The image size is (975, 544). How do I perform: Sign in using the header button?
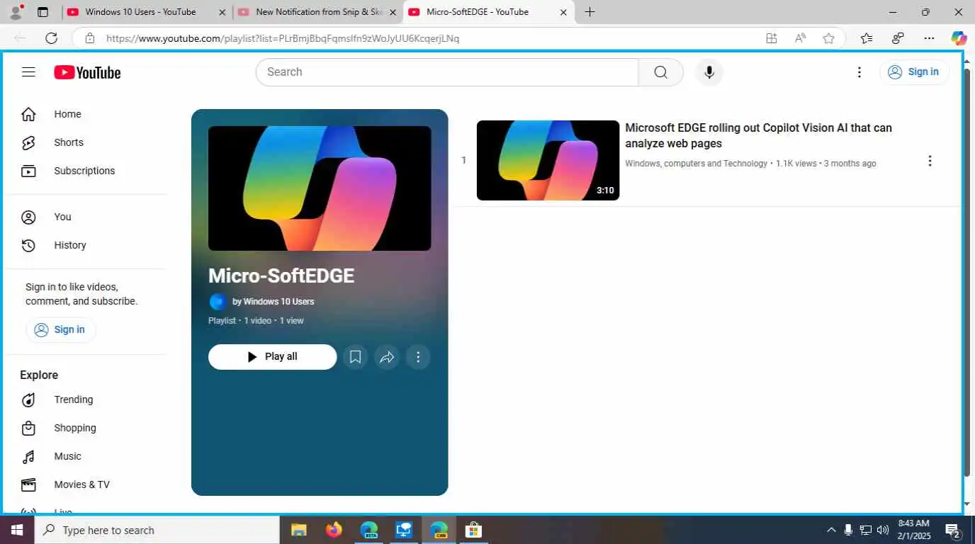[x=914, y=72]
